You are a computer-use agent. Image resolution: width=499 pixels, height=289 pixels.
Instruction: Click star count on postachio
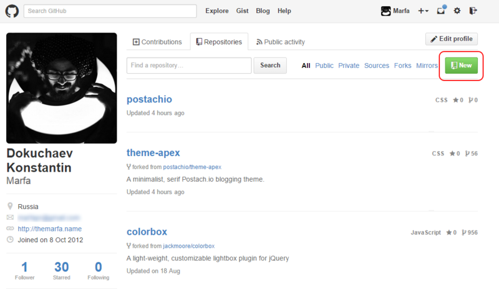458,100
